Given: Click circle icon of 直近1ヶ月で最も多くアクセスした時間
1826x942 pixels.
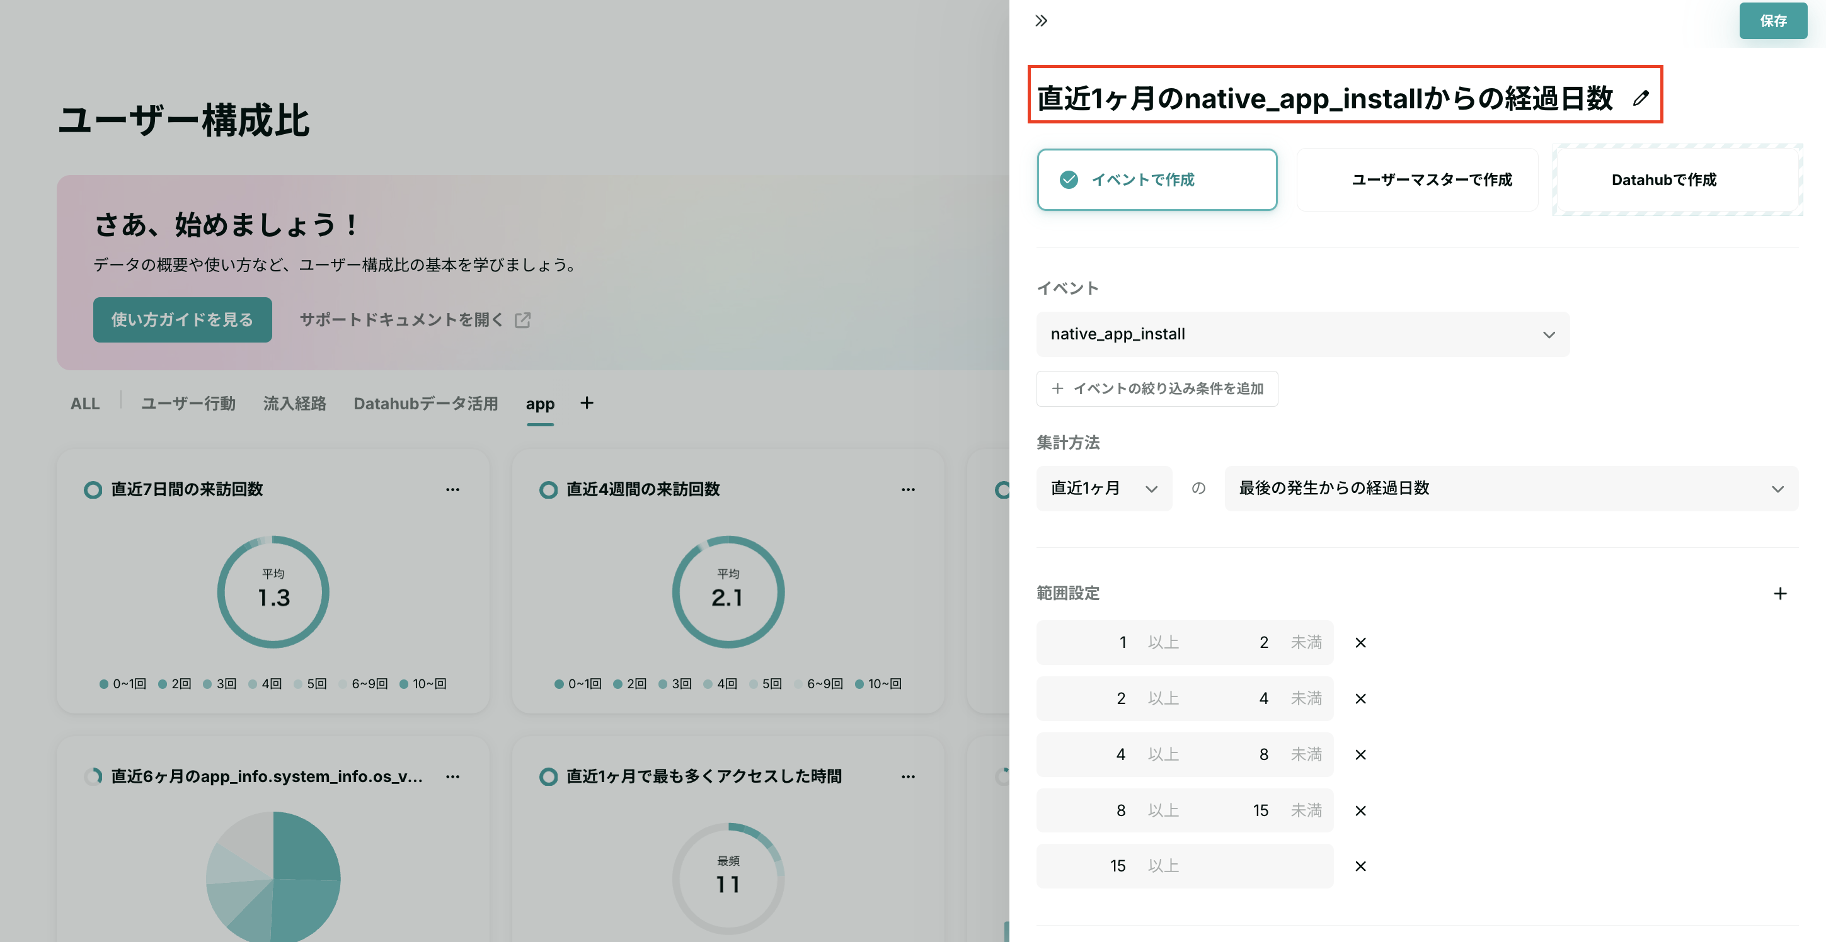Looking at the screenshot, I should [x=548, y=776].
